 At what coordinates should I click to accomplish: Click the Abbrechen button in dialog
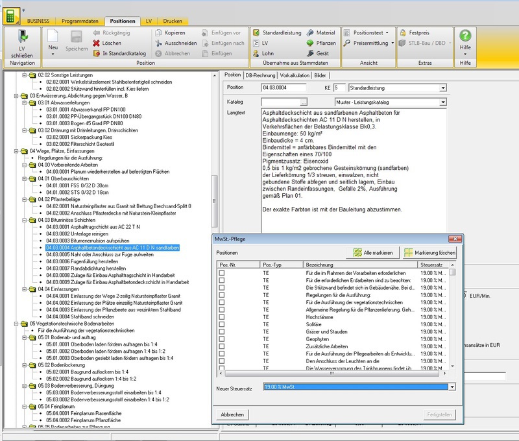(x=232, y=415)
